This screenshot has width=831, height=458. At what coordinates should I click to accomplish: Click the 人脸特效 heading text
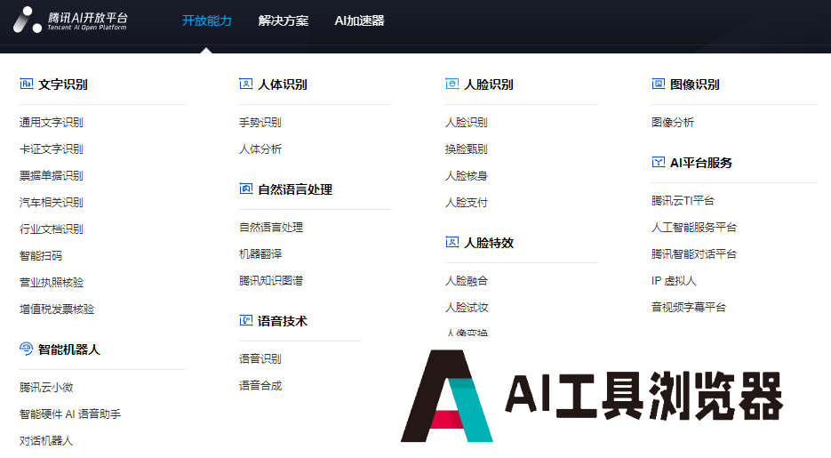(489, 243)
